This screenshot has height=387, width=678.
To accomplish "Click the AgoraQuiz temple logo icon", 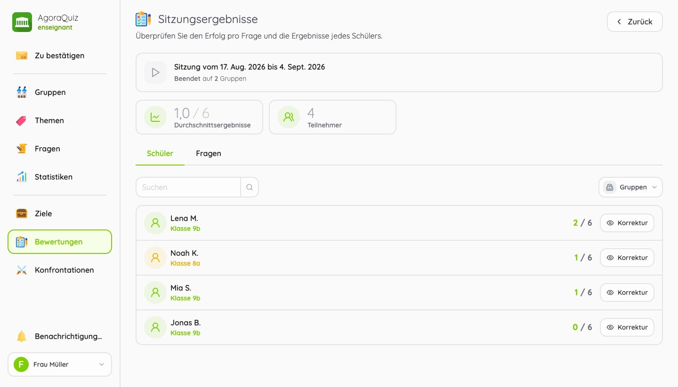I will (22, 22).
